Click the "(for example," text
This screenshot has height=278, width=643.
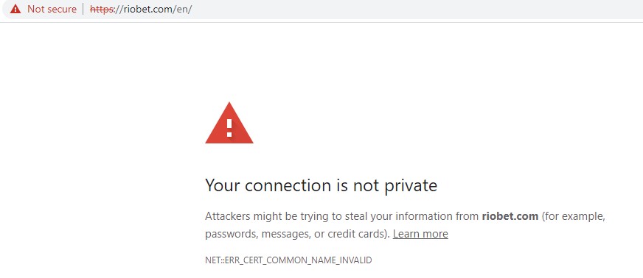(574, 216)
